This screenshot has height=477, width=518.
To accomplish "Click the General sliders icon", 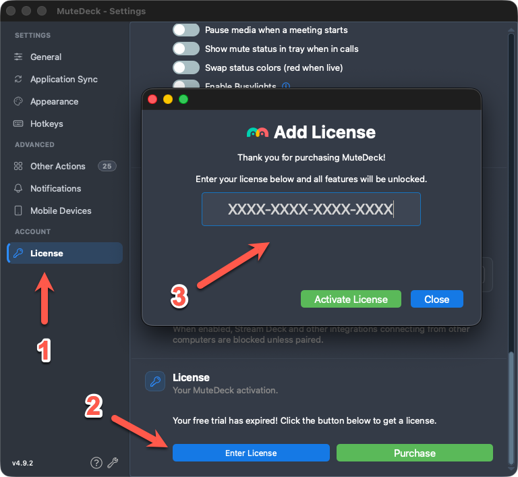I will (x=18, y=57).
